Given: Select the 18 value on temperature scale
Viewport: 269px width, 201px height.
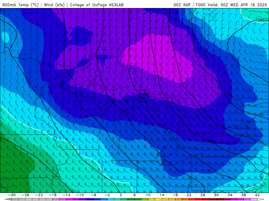Looking at the screenshot, I should tap(176, 195).
